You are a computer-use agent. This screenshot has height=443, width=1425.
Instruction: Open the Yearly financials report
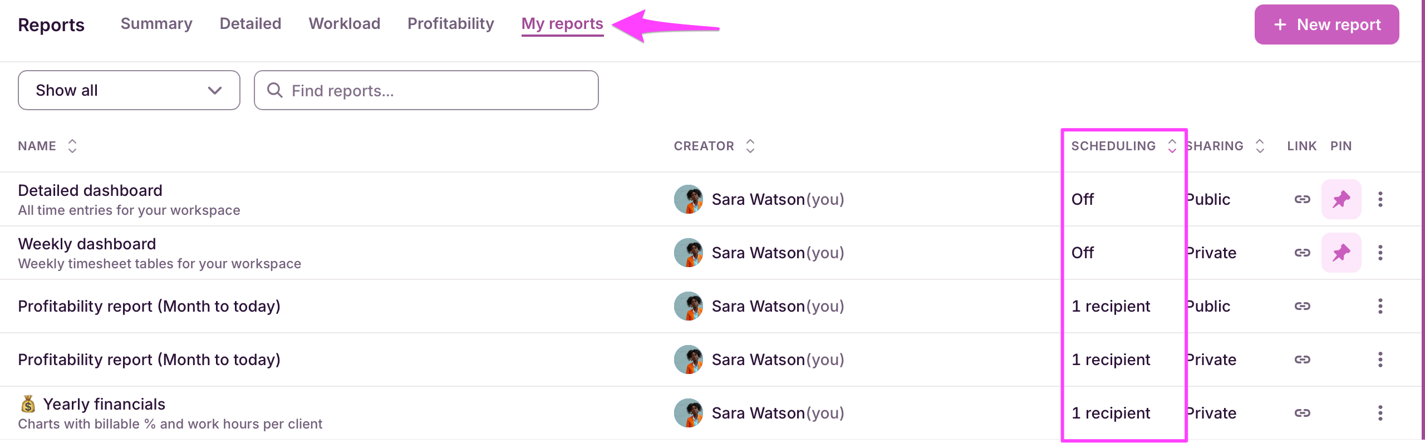104,404
